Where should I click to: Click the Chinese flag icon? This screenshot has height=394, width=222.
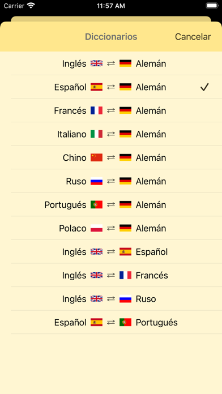pos(96,157)
